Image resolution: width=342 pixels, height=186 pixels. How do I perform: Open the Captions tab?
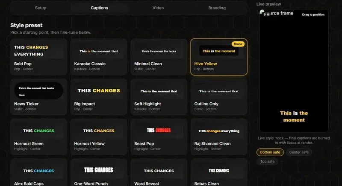pyautogui.click(x=99, y=8)
